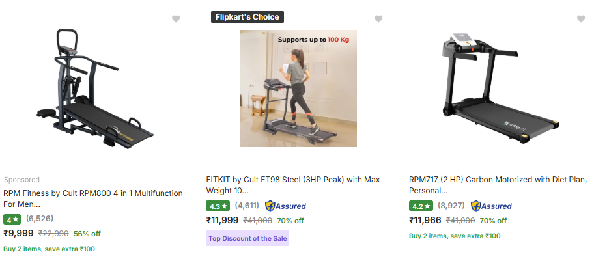Open the FITKIT FT98 running woman product image
The width and height of the screenshot is (594, 259).
[298, 89]
